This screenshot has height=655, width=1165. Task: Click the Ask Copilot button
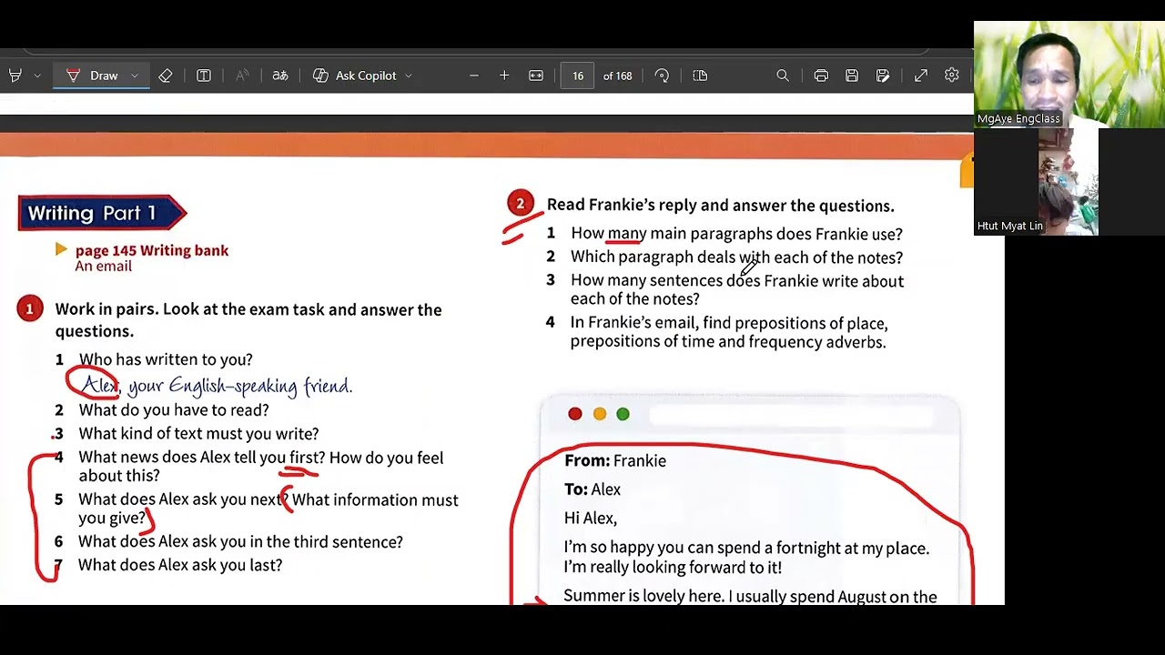(355, 76)
